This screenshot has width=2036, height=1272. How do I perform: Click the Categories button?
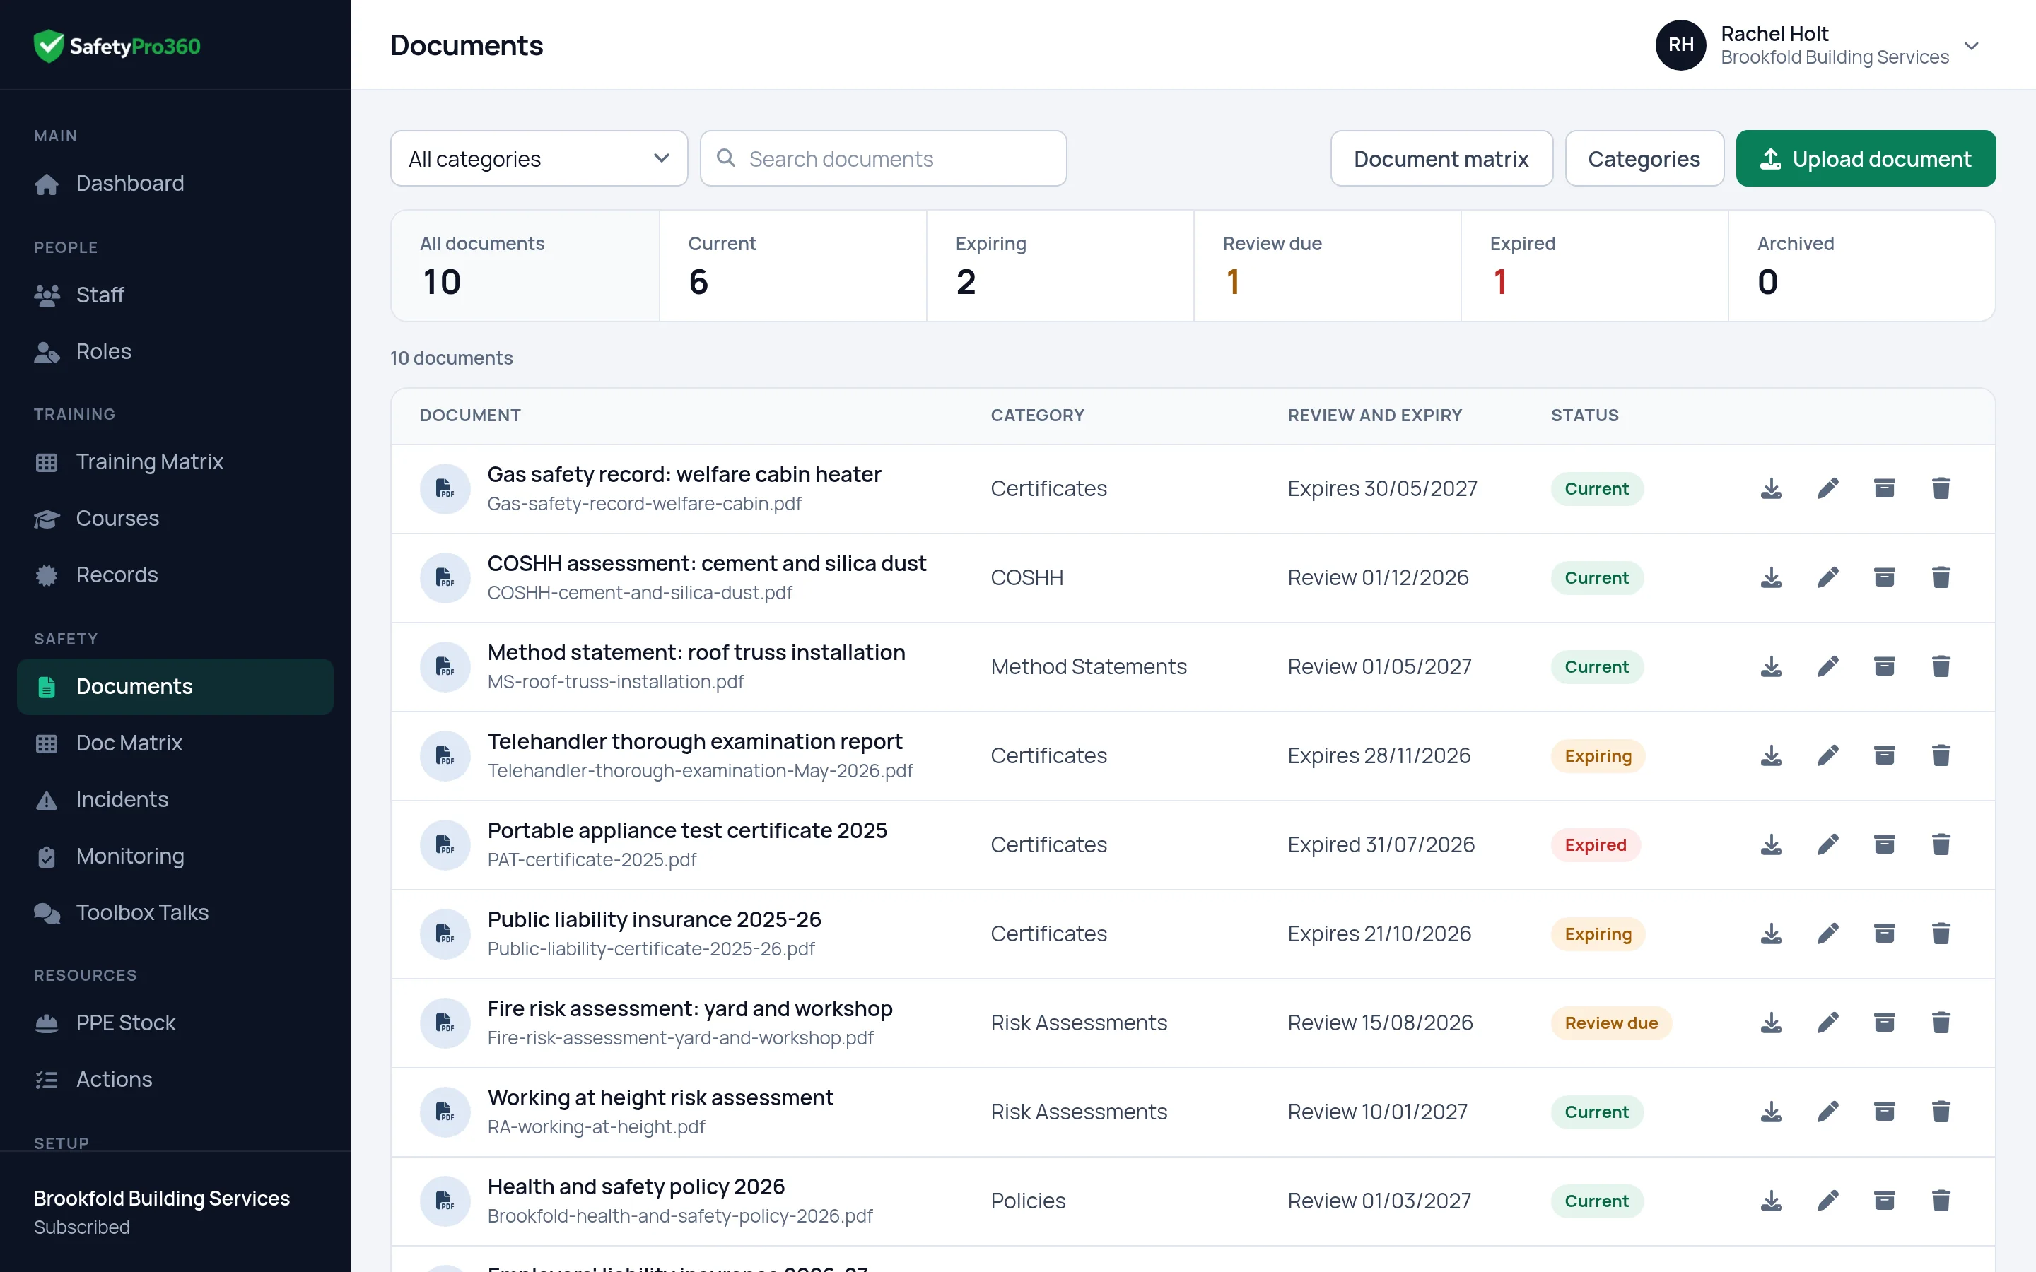pos(1644,159)
